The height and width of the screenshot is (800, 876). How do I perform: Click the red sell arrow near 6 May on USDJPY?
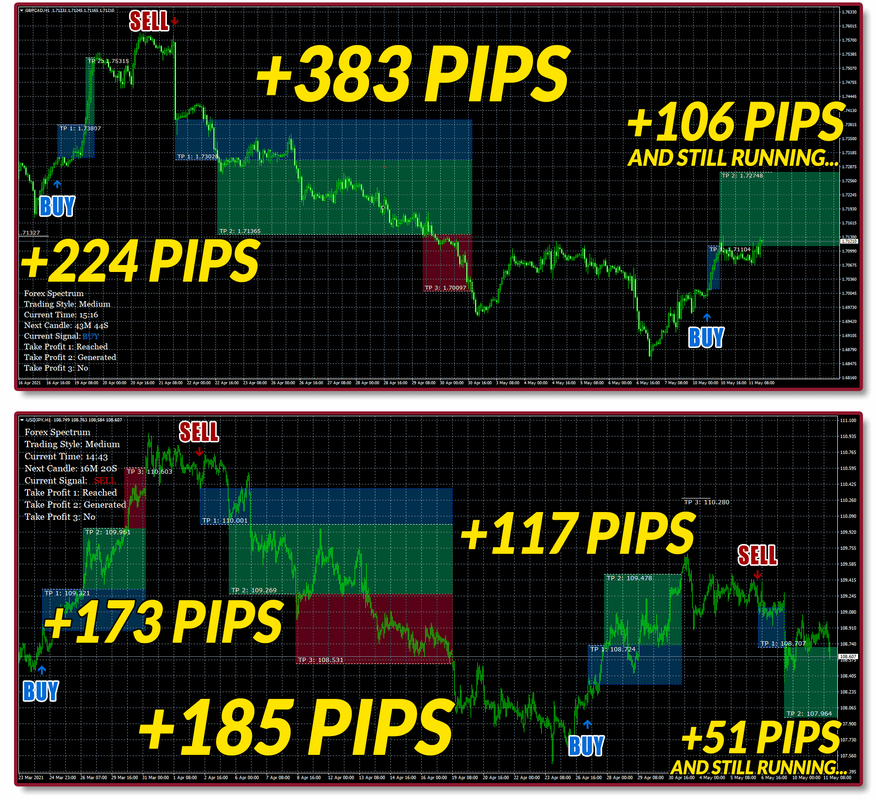pos(757,574)
